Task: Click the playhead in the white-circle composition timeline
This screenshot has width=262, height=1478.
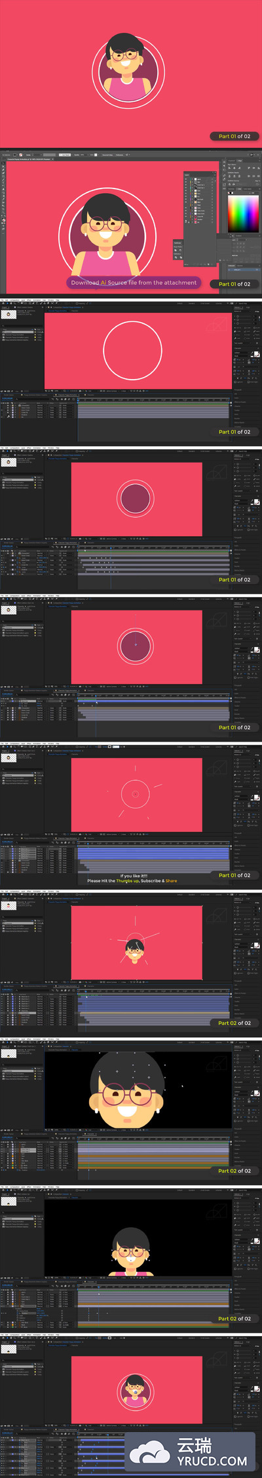Action: [78, 399]
